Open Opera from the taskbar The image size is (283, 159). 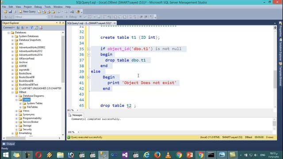[x=38, y=155]
